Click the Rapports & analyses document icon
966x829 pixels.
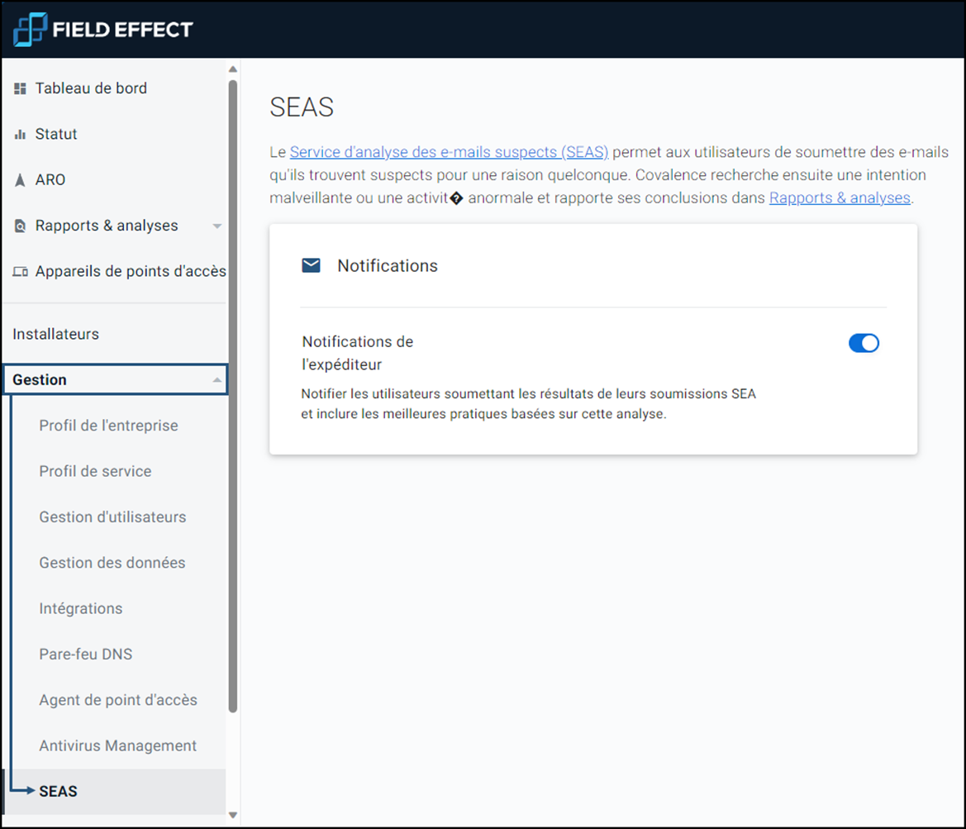[21, 226]
